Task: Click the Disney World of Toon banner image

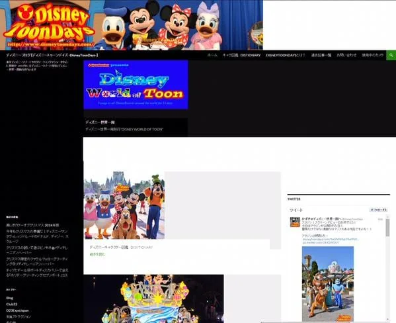Action: [136, 85]
